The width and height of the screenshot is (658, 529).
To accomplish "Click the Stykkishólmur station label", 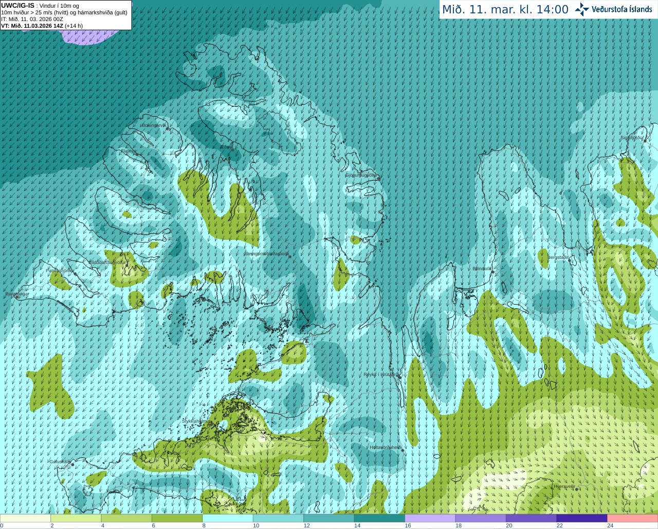I will pos(197,421).
